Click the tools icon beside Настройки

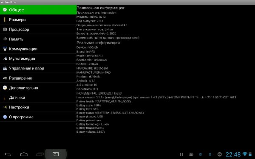coord(5,107)
